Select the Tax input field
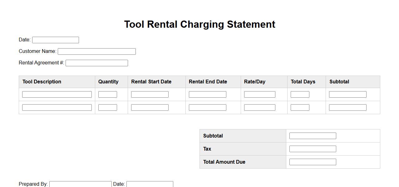Image resolution: width=399 pixels, height=187 pixels. point(313,149)
